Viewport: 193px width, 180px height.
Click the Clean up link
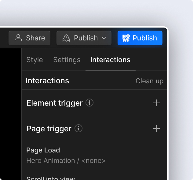pos(150,81)
